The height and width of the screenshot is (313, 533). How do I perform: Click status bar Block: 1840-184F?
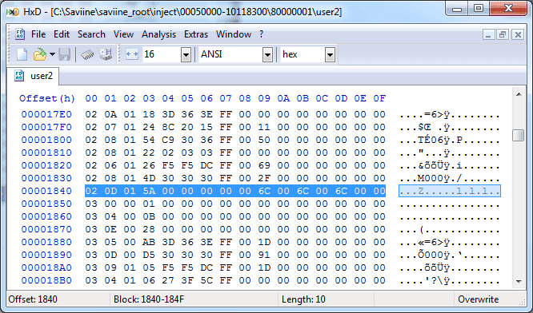(149, 299)
